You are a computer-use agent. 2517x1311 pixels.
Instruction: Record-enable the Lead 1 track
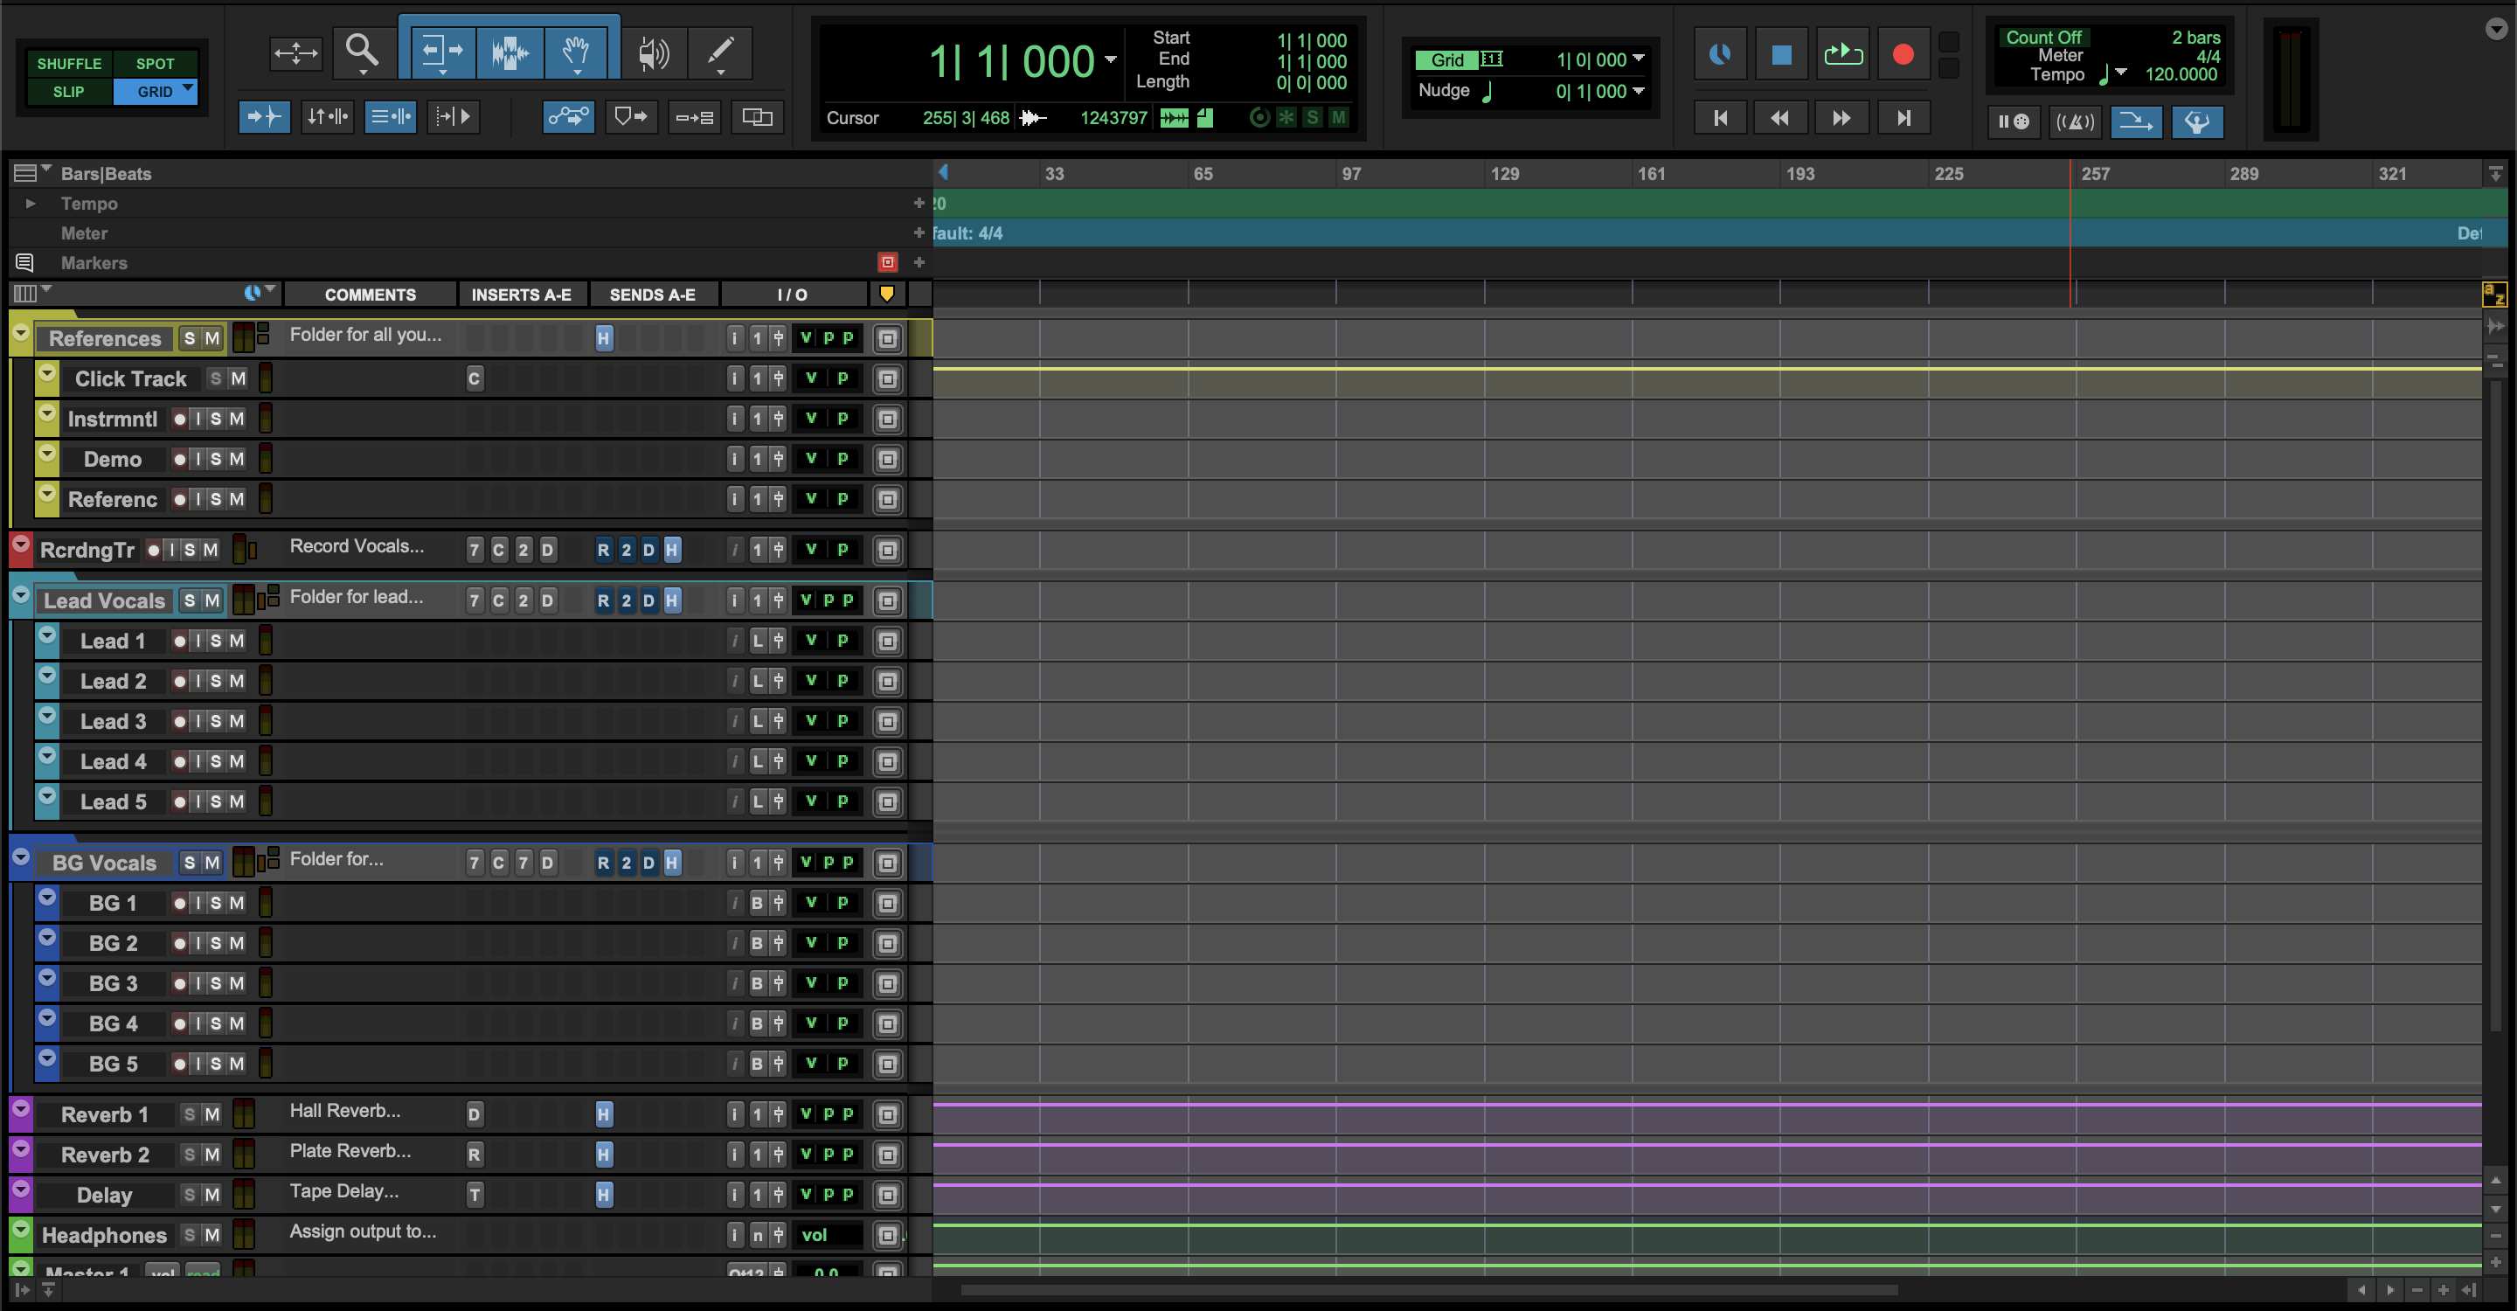[180, 641]
